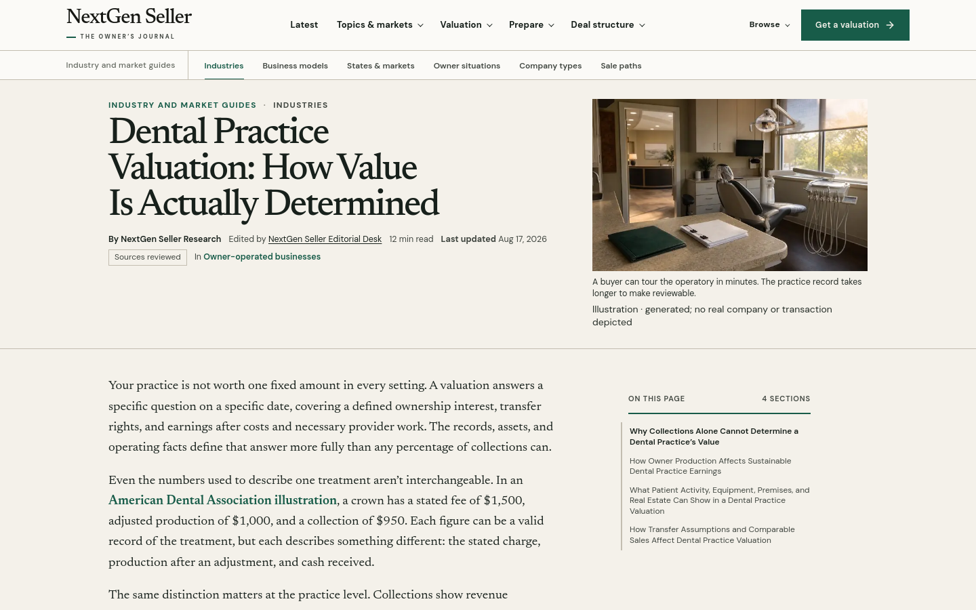The image size is (976, 610).
Task: Click Last updated Aug 17, 2026
Action: pyautogui.click(x=493, y=239)
